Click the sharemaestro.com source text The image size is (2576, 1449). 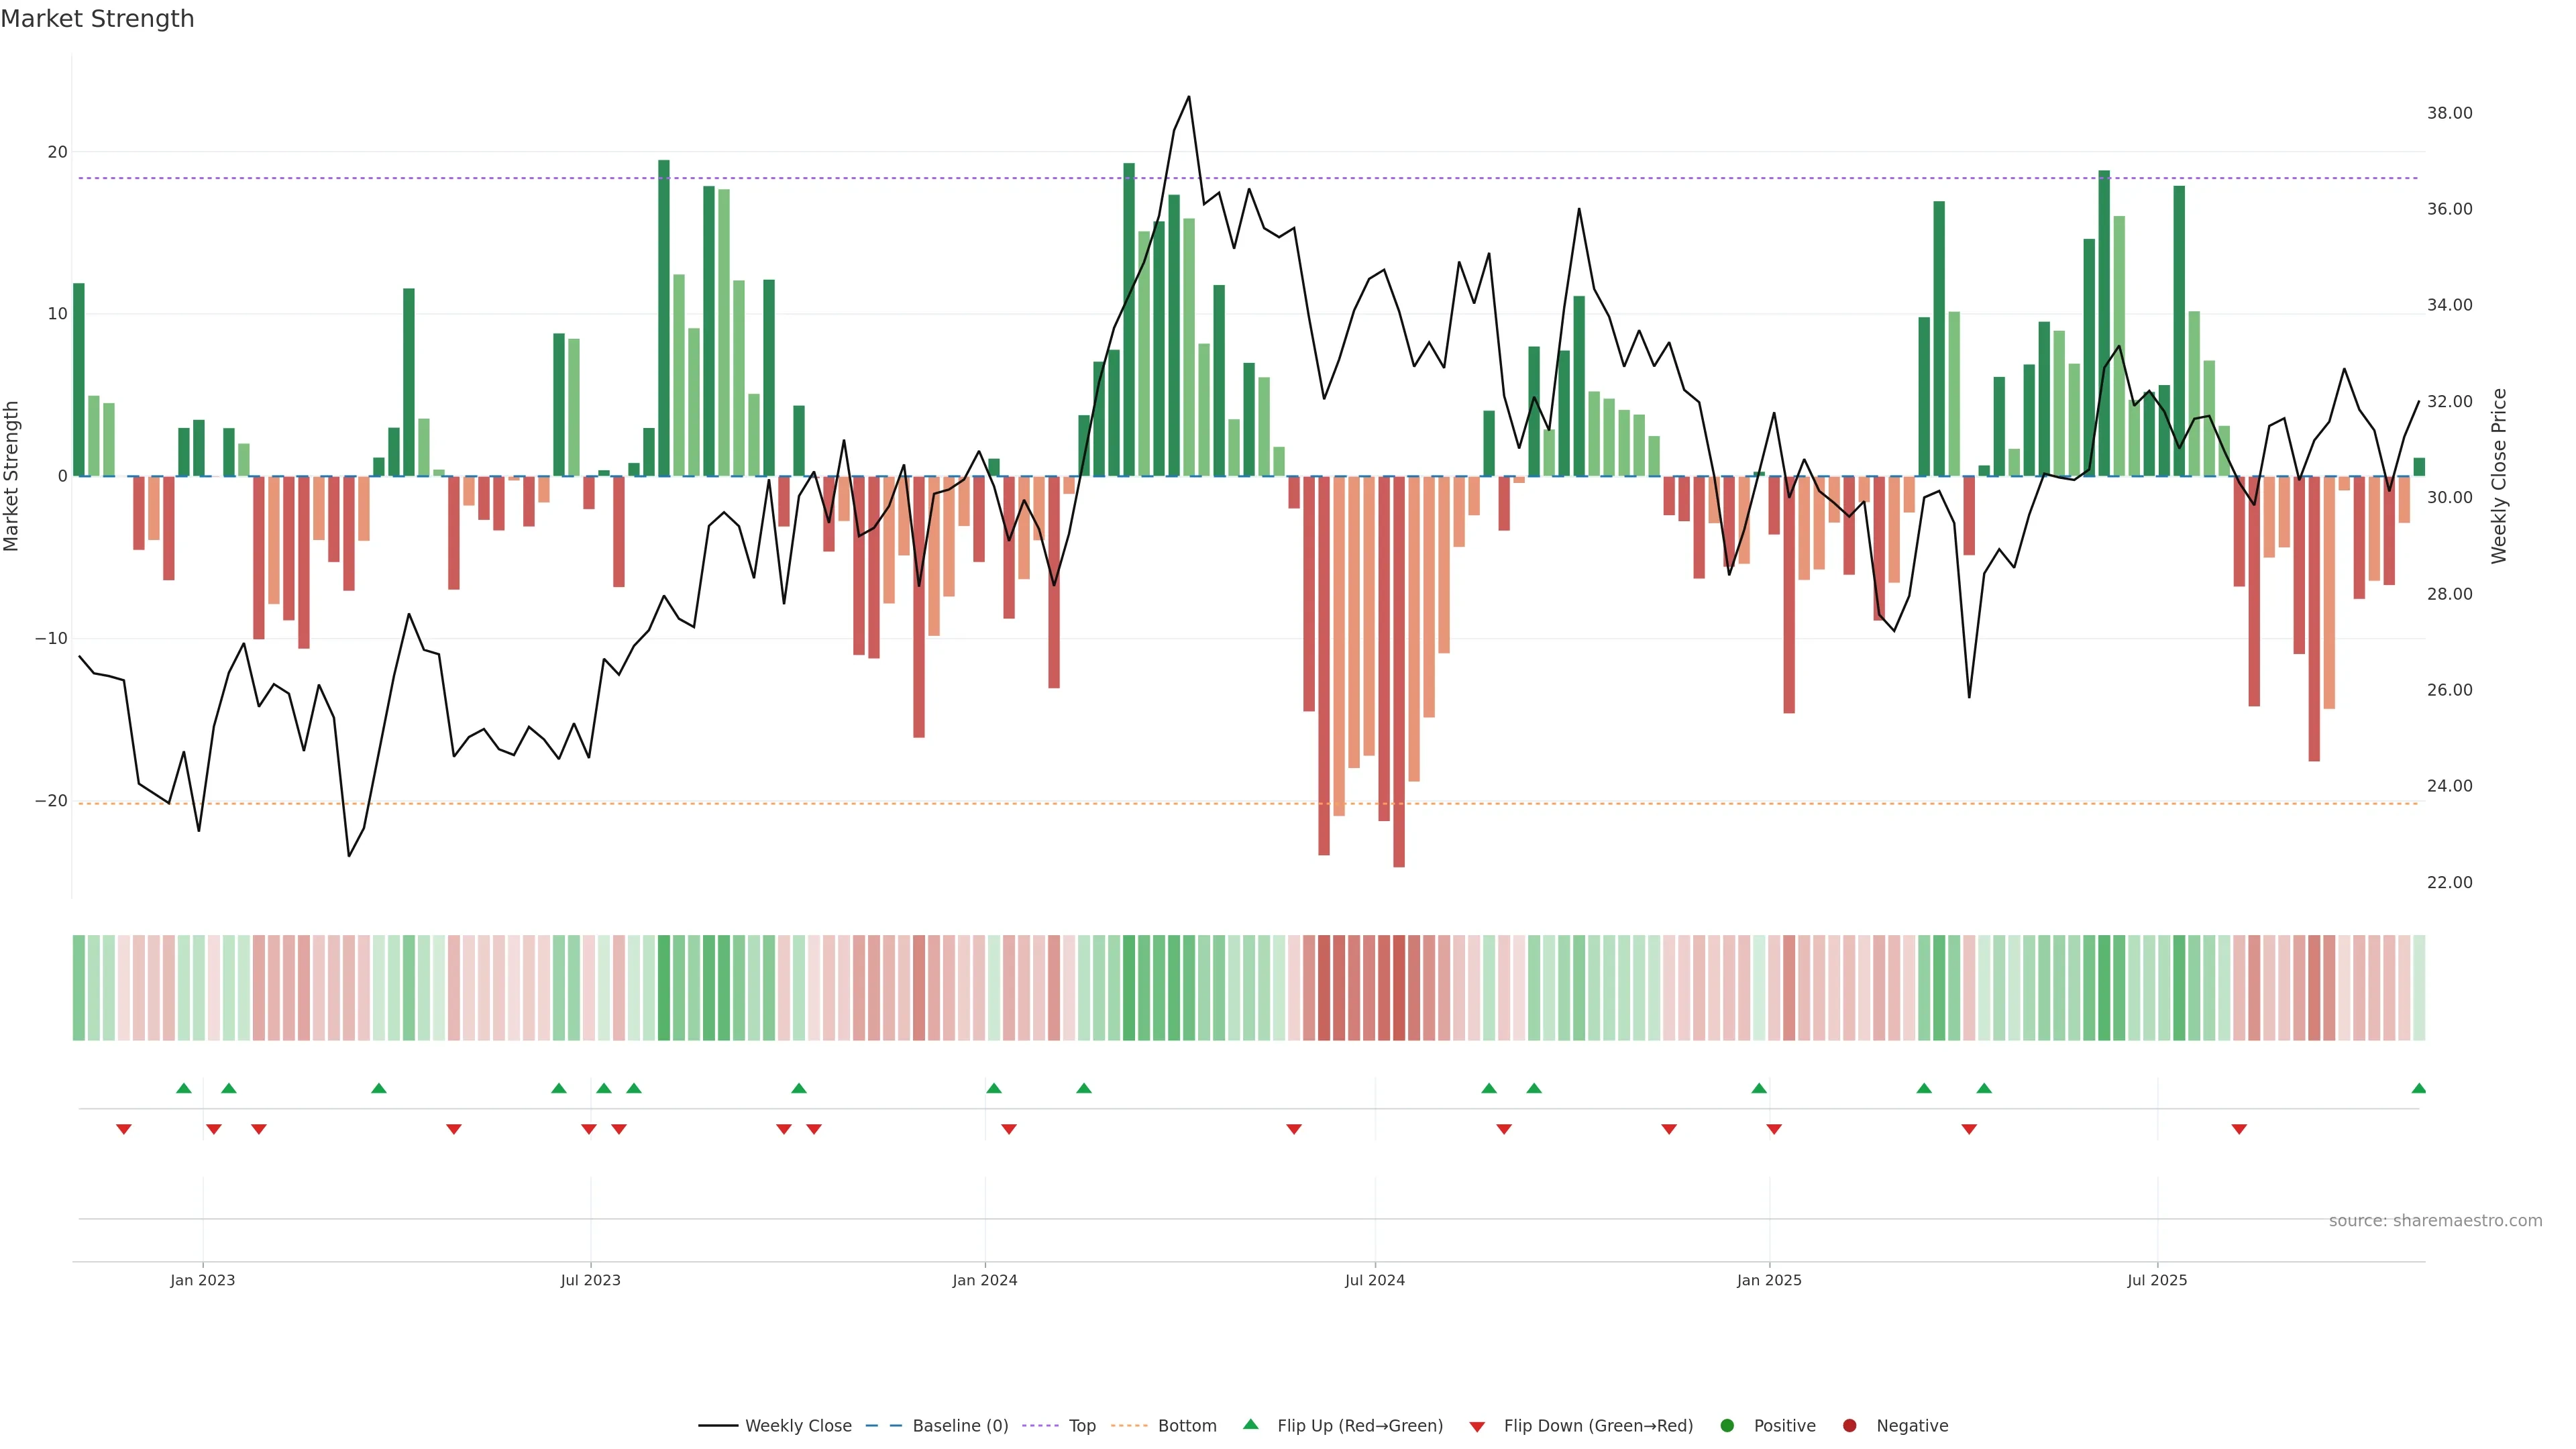pyautogui.click(x=2435, y=1220)
